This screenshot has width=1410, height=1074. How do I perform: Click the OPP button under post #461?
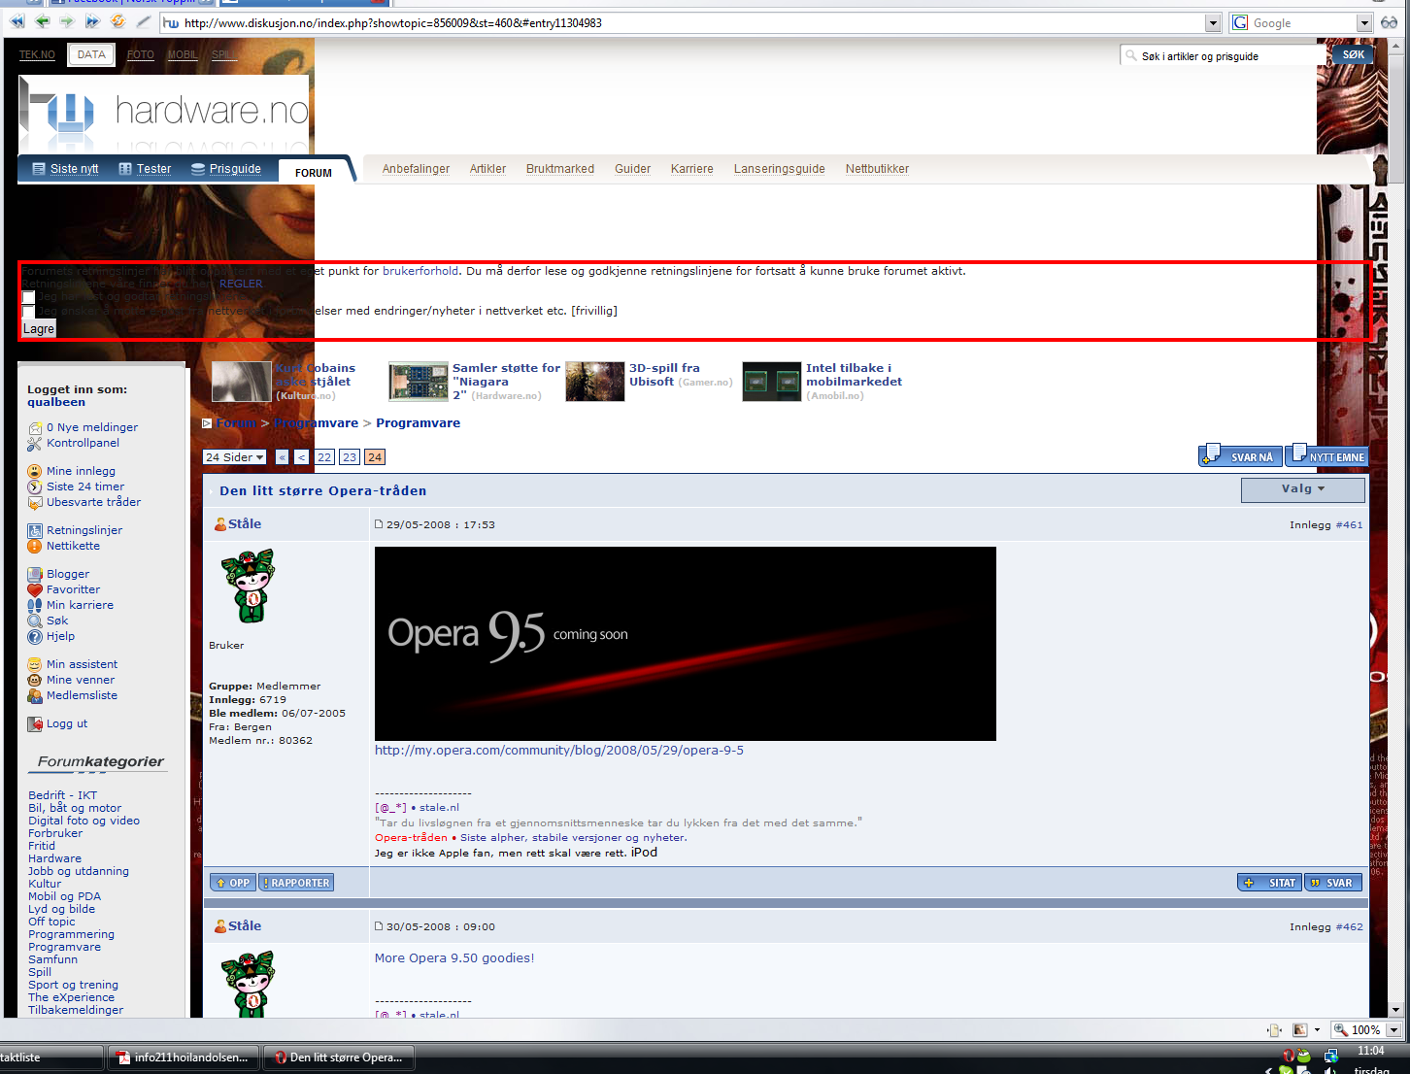pos(233,883)
